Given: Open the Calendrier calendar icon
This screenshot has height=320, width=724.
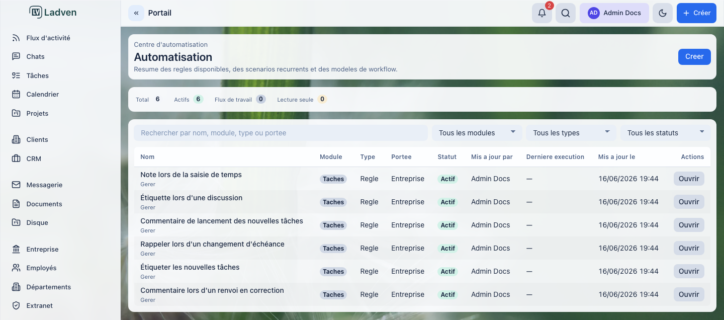Looking at the screenshot, I should click(x=16, y=94).
